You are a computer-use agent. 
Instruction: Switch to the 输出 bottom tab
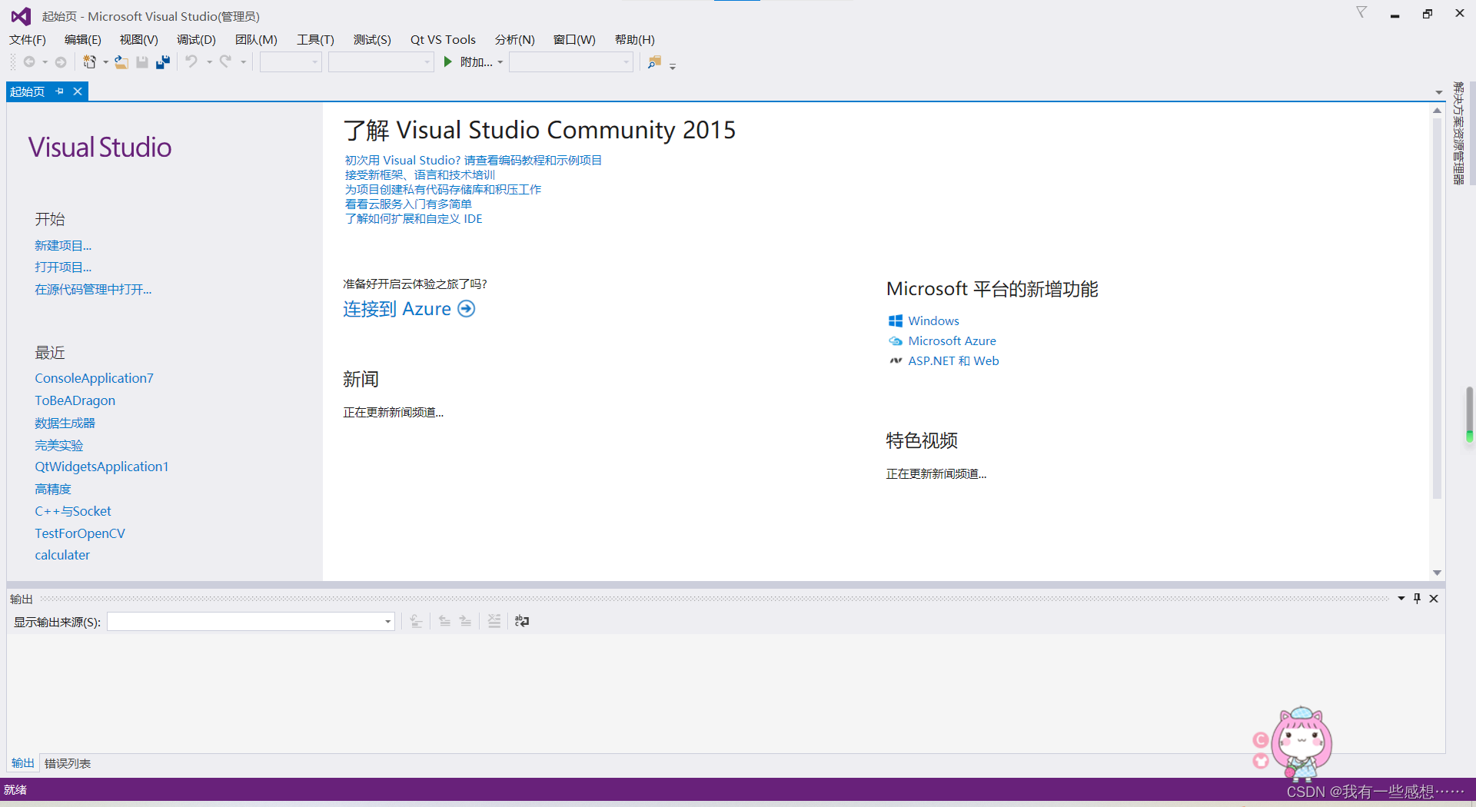click(22, 763)
